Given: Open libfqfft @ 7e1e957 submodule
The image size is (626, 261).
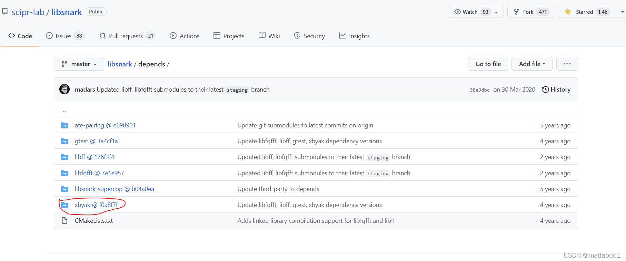Looking at the screenshot, I should 99,173.
